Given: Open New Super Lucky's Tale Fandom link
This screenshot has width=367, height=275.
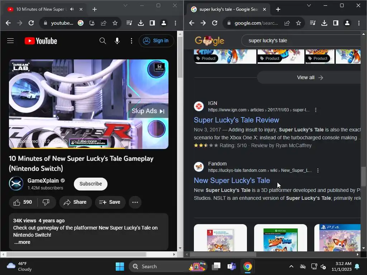Looking at the screenshot, I should 232,180.
